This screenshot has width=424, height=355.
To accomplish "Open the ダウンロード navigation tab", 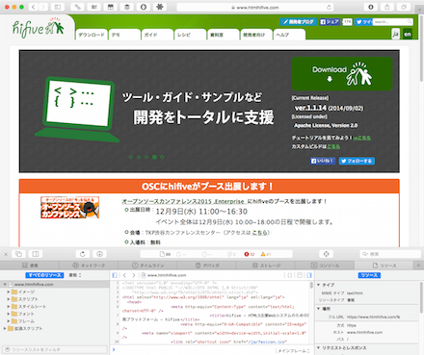I will pyautogui.click(x=92, y=35).
